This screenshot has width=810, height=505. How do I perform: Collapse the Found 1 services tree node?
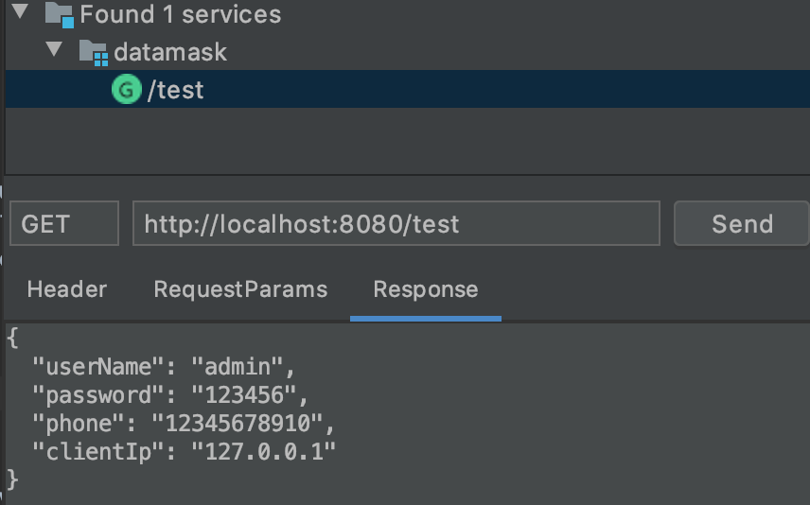point(20,13)
